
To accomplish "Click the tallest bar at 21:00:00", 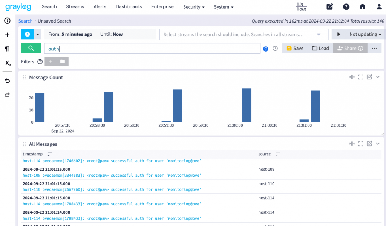I will 247,105.
